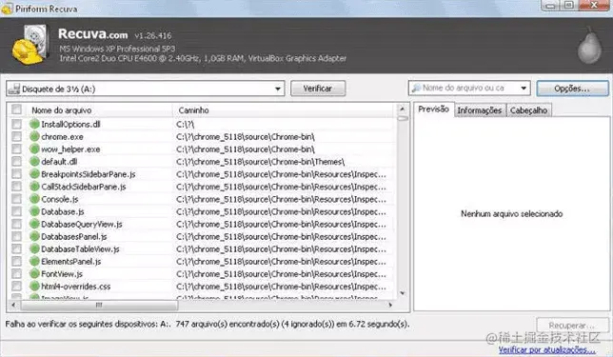This screenshot has height=357, width=613.
Task: Click the green status icon for Console.js
Action: pyautogui.click(x=34, y=199)
